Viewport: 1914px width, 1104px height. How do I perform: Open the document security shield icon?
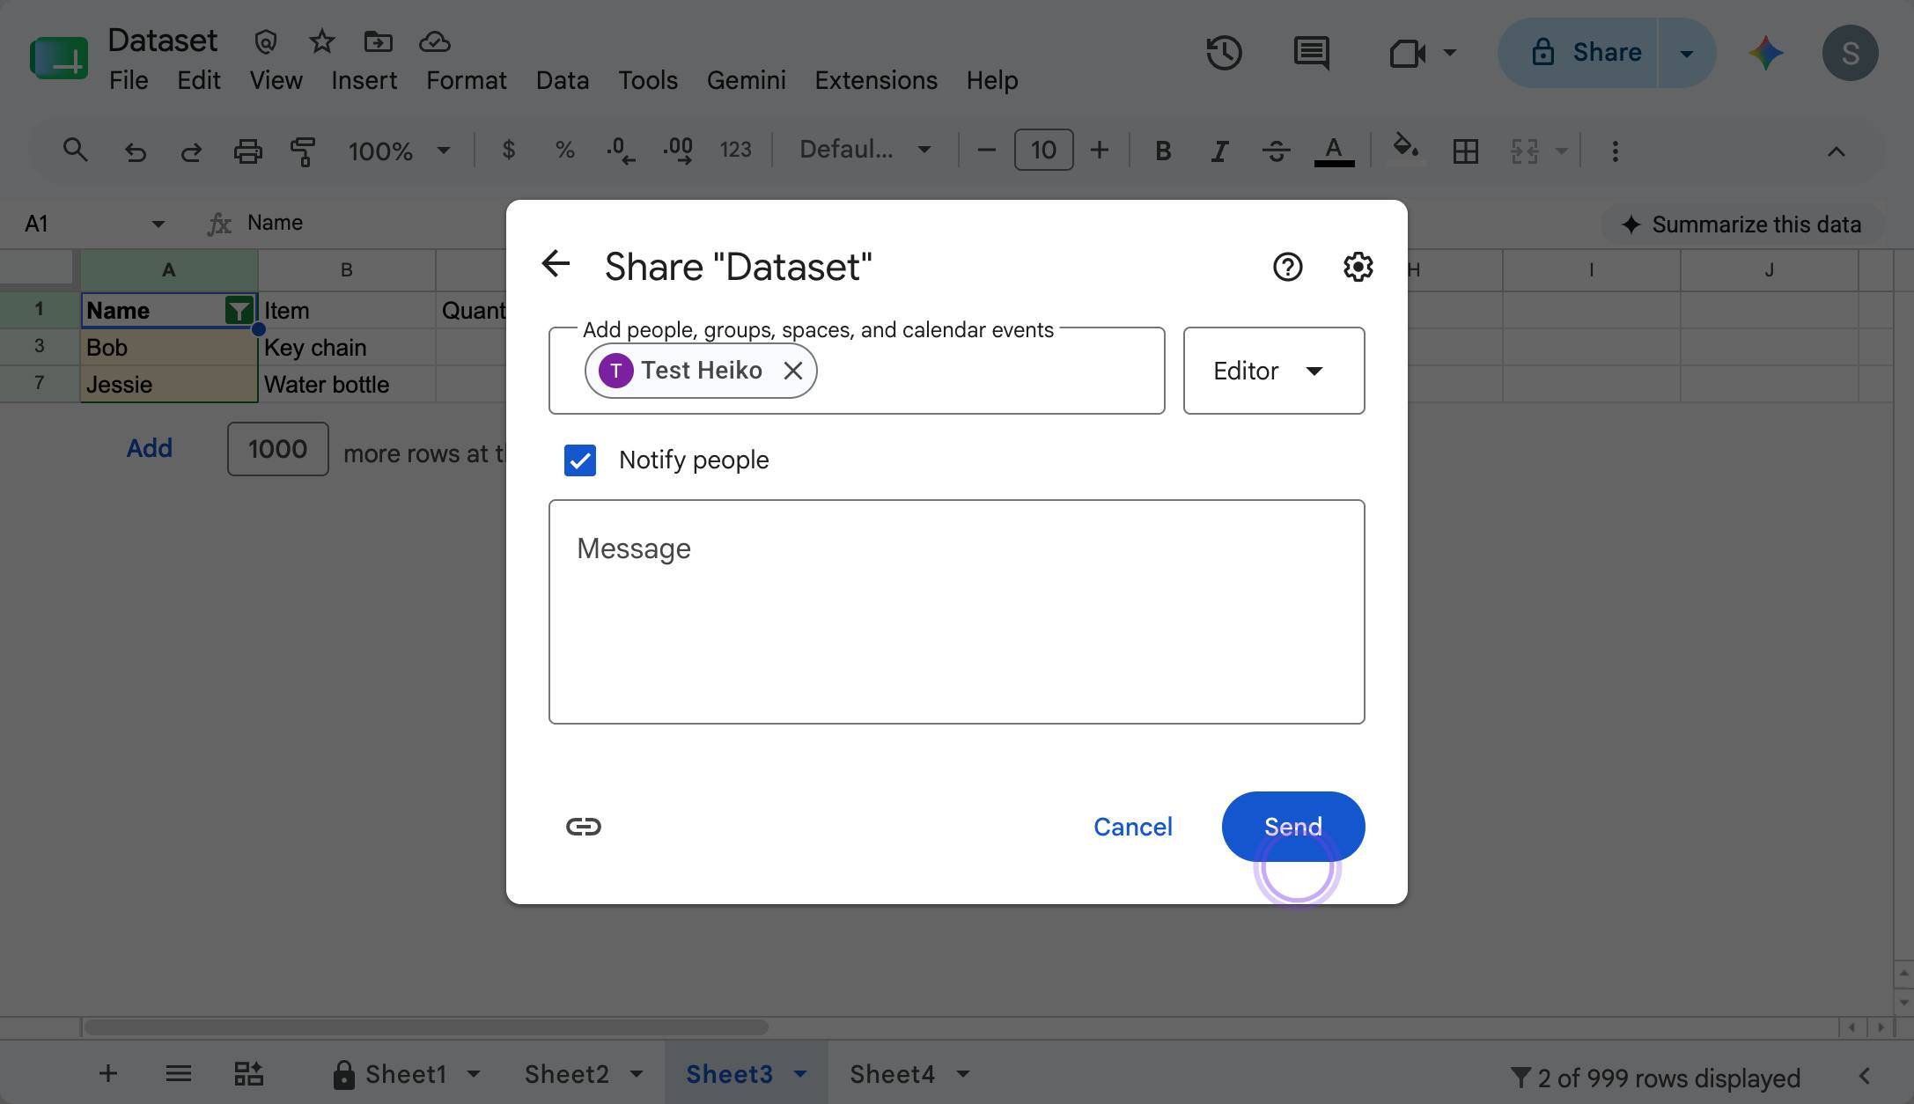(266, 41)
